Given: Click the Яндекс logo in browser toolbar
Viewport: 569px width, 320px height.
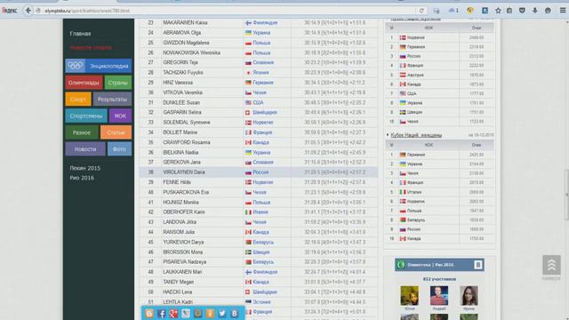Looking at the screenshot, I should tap(9, 11).
